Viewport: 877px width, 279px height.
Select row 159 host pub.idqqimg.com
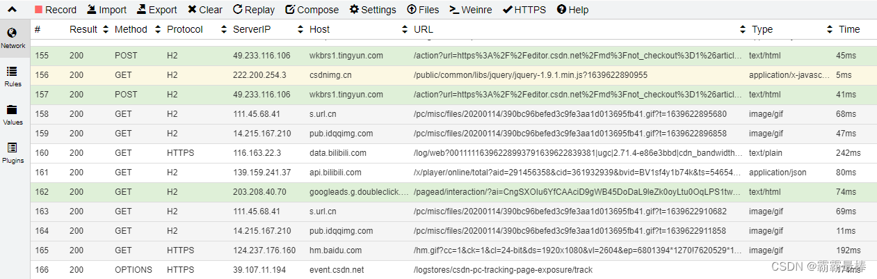(341, 134)
